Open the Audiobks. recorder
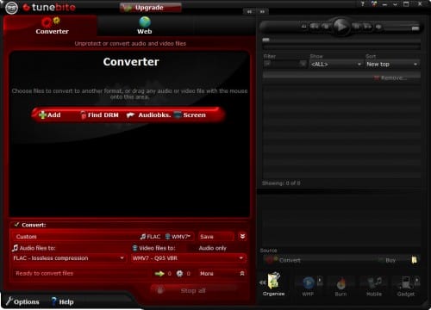This screenshot has height=310, width=431. click(x=148, y=115)
